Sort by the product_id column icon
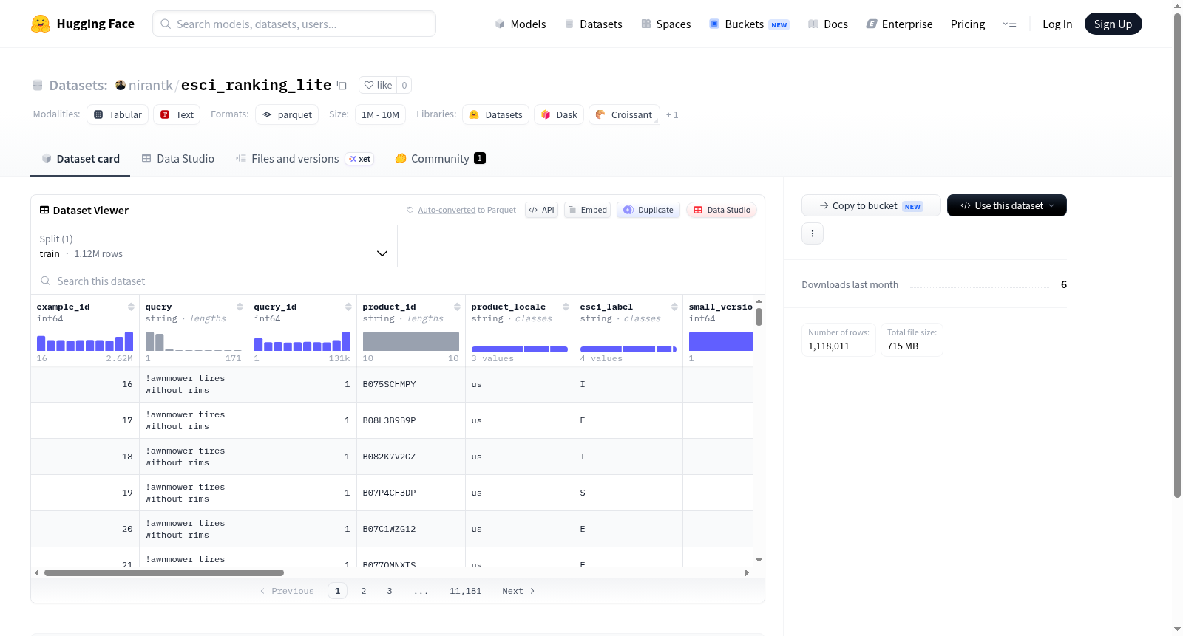Image resolution: width=1183 pixels, height=636 pixels. click(x=457, y=307)
